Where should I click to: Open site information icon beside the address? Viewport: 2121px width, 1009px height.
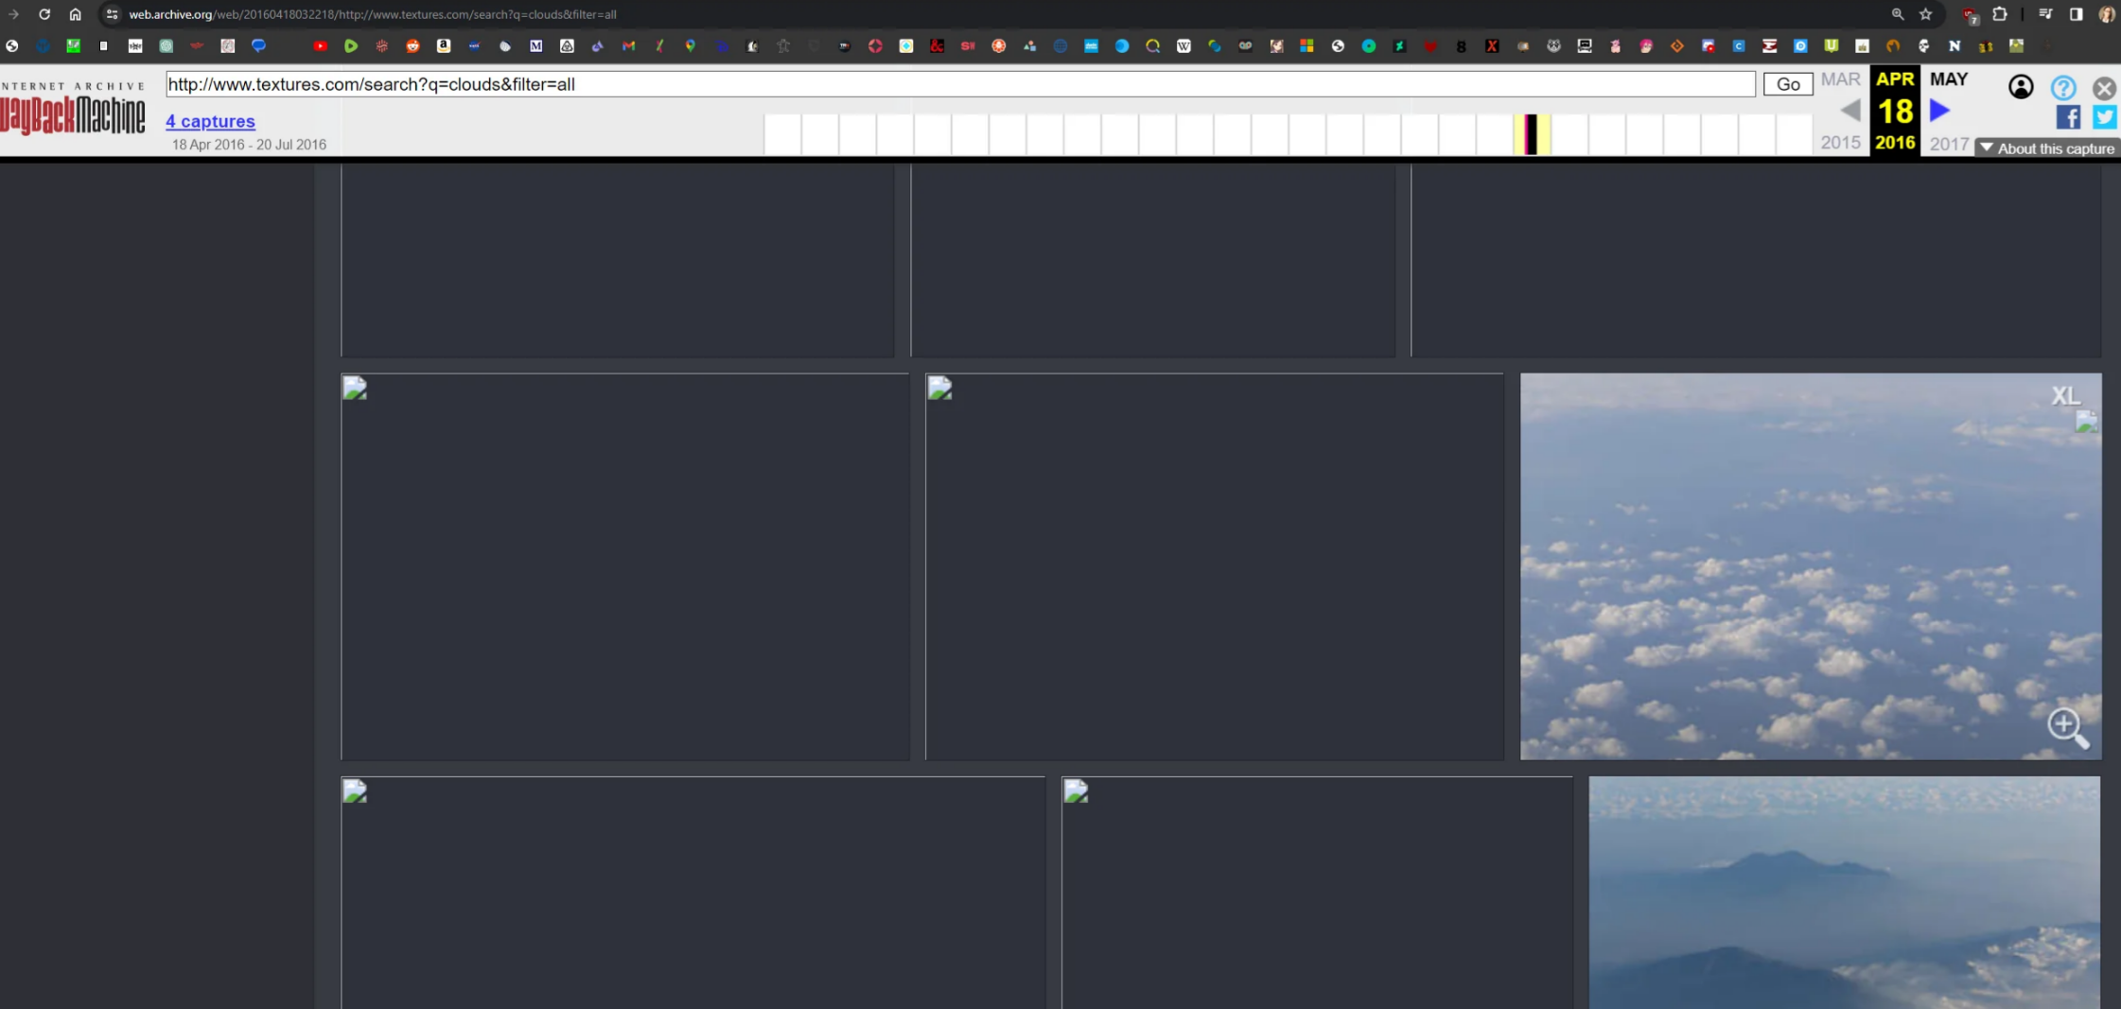(x=112, y=14)
